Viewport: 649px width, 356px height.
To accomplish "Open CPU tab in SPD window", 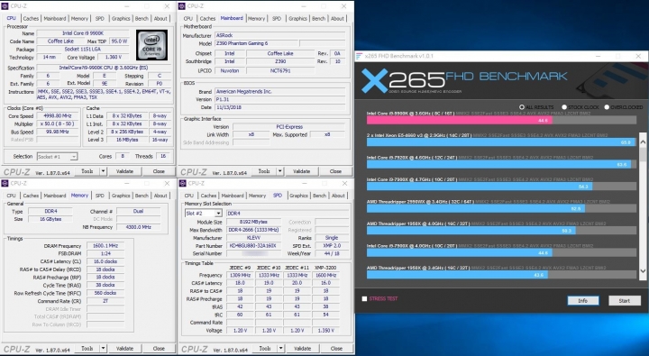I will tap(188, 196).
